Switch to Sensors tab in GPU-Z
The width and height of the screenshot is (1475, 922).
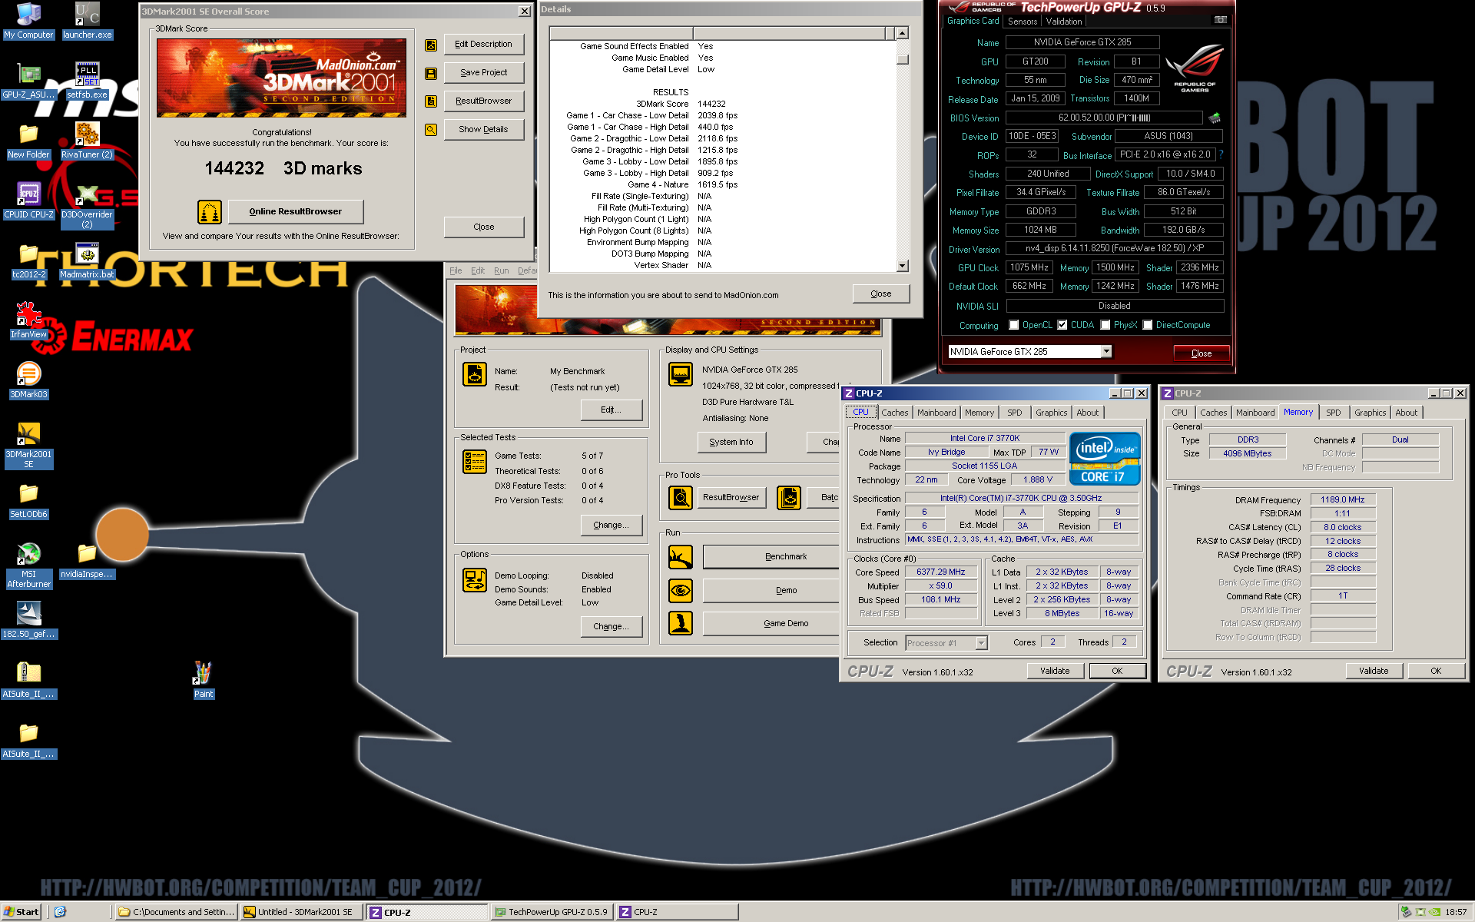(x=1022, y=22)
